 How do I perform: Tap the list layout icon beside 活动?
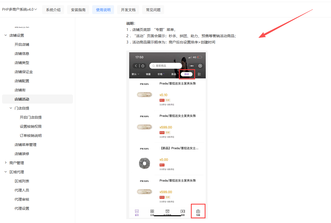(199, 74)
